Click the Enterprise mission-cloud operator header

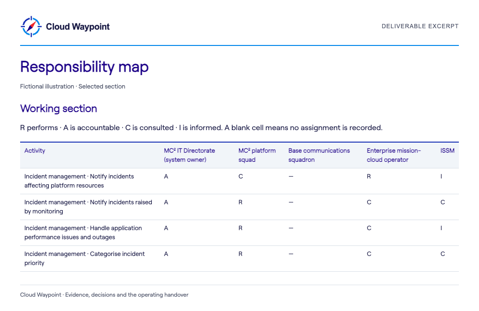(x=394, y=155)
